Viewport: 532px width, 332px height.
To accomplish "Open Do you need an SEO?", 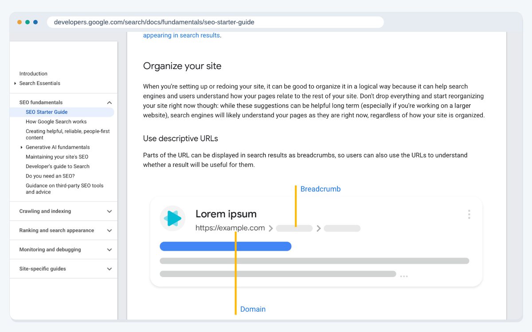I will click(x=50, y=176).
